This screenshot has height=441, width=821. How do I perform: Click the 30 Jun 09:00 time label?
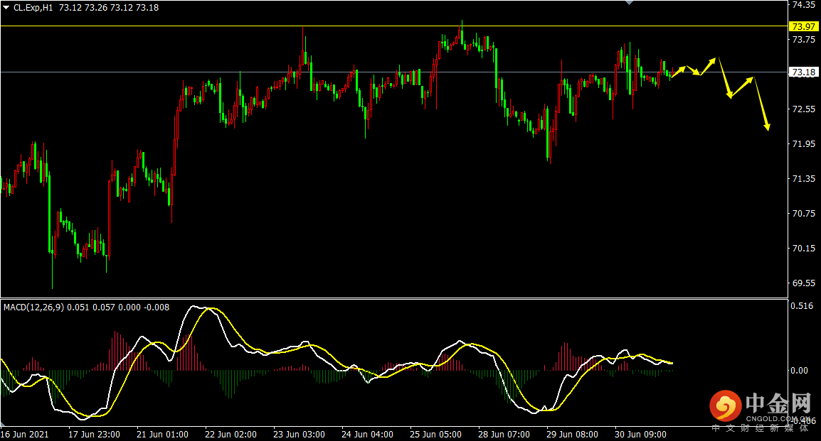point(640,434)
